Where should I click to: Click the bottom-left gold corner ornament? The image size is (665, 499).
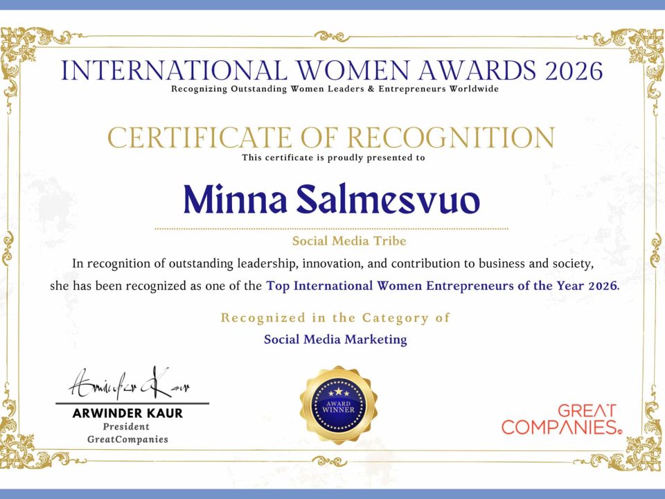coord(26,447)
